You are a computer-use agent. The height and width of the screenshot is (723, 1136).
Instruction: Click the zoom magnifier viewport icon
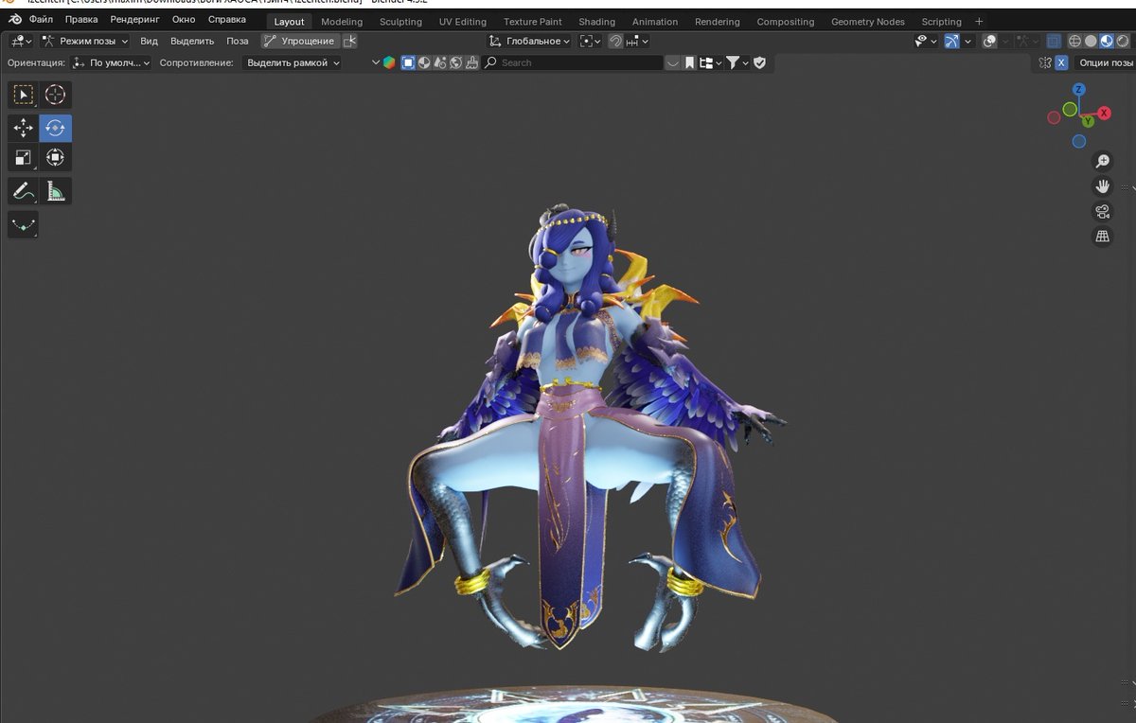(1102, 161)
